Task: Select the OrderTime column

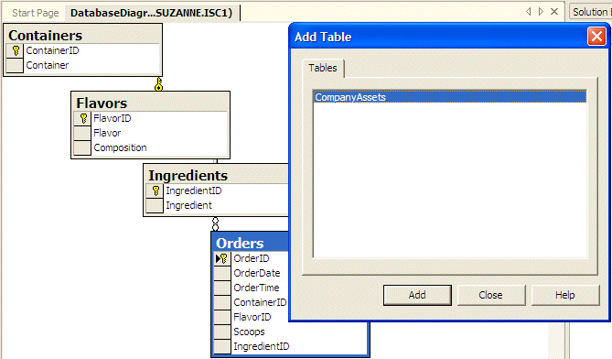Action: pyautogui.click(x=256, y=288)
